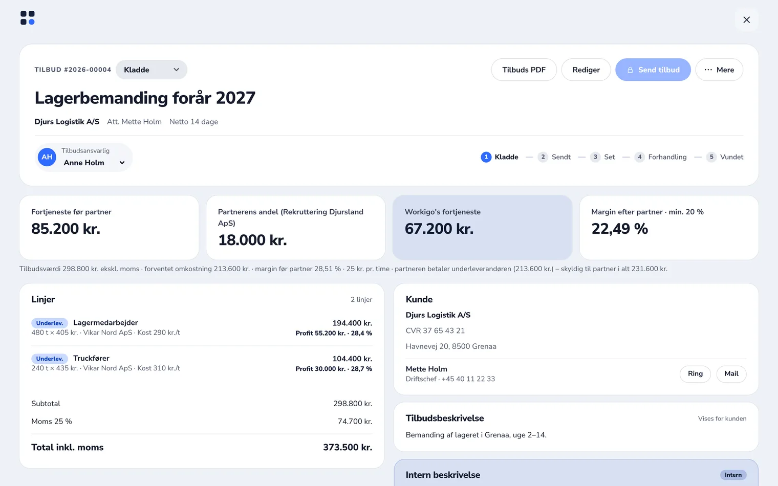Viewport: 778px width, 486px height.
Task: Click the Partnerens andel card
Action: (296, 228)
